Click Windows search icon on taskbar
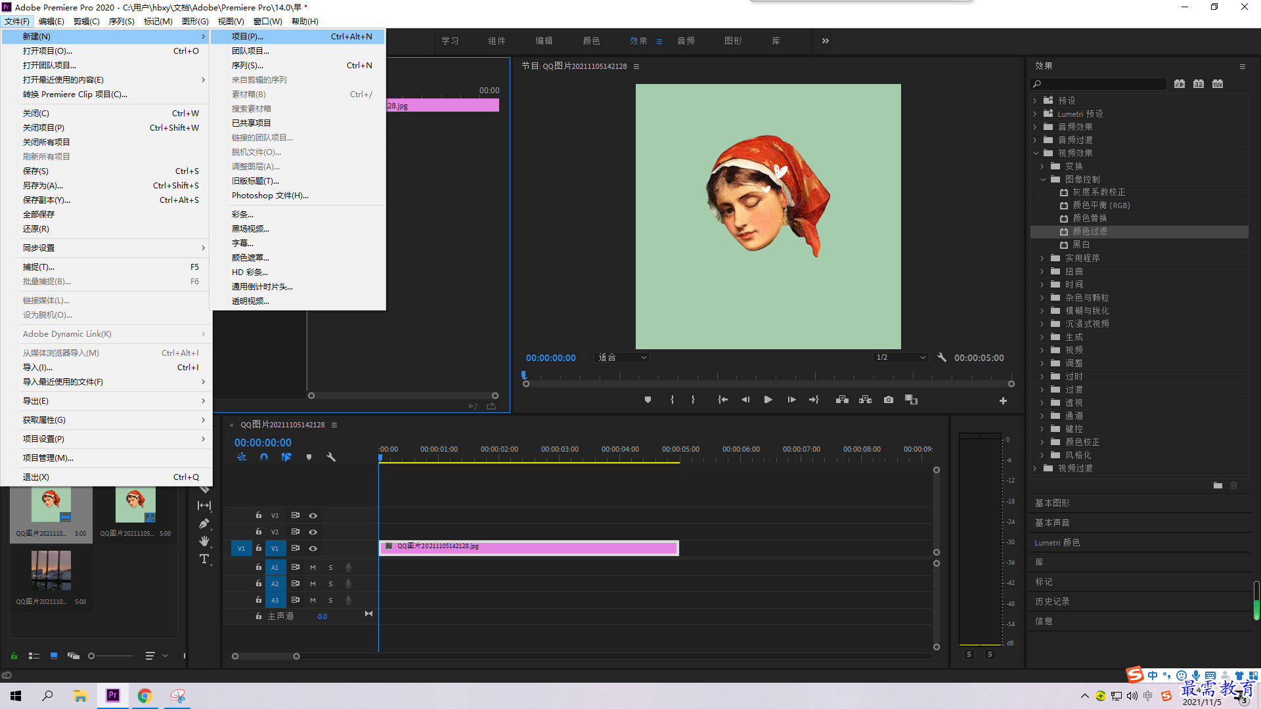This screenshot has height=709, width=1261. coord(48,695)
